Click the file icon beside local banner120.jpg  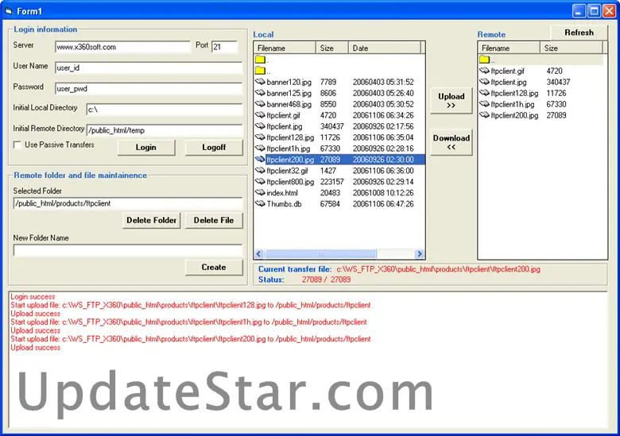(260, 82)
